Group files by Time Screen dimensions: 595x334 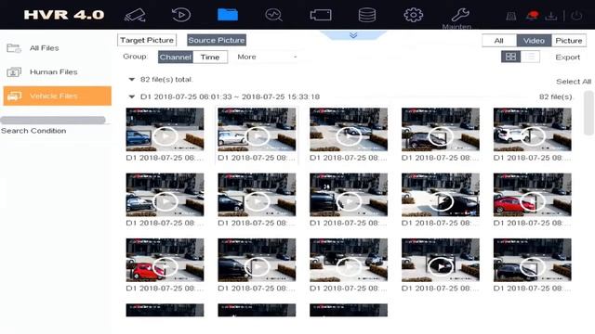(x=210, y=58)
